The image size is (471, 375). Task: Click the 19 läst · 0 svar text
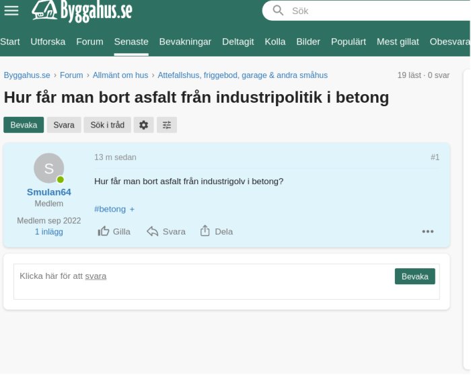pos(423,75)
